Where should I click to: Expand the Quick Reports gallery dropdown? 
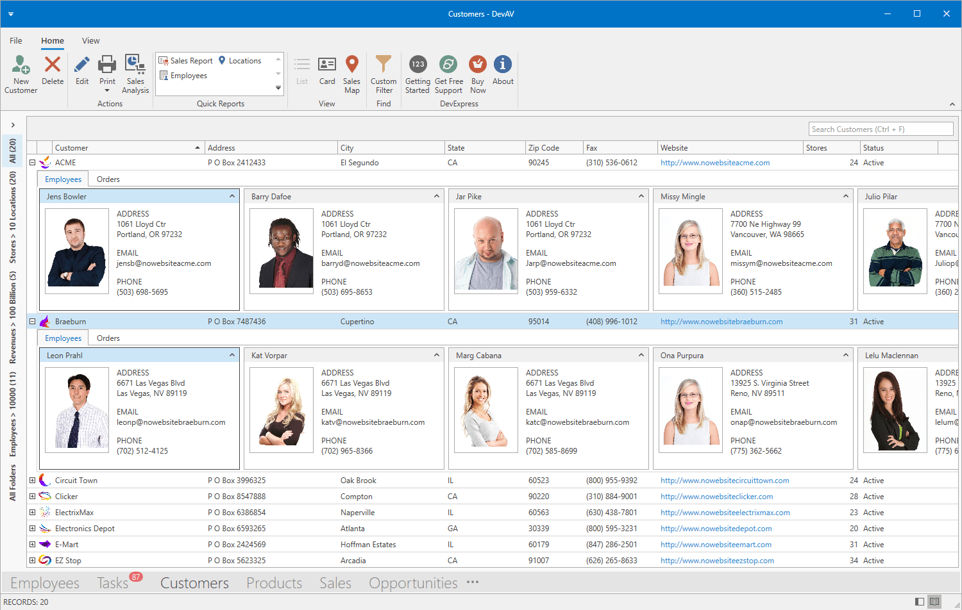(278, 88)
